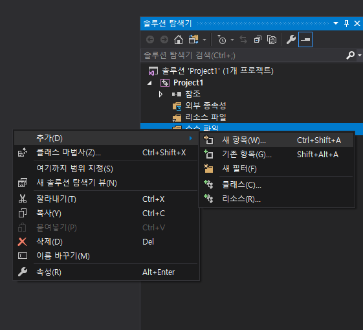Open the 추가(D) submenu
The width and height of the screenshot is (363, 330).
point(106,138)
